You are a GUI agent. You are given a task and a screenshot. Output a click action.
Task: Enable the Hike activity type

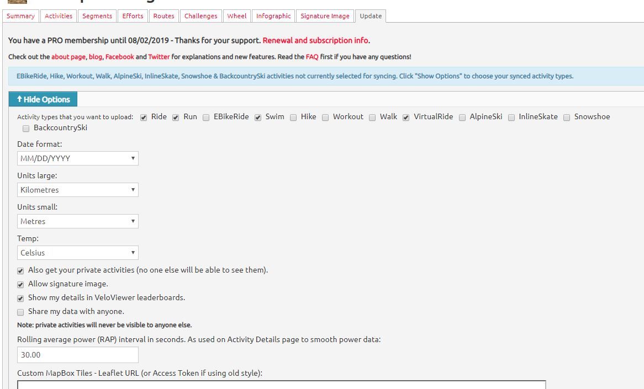[293, 118]
